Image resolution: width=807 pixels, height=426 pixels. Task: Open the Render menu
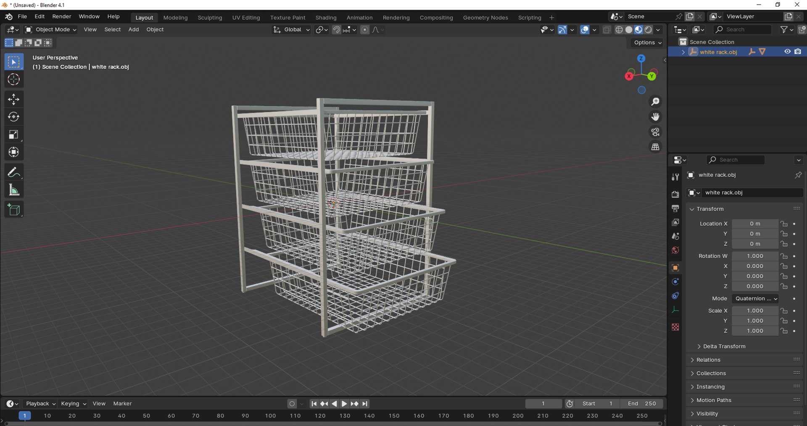coord(62,16)
